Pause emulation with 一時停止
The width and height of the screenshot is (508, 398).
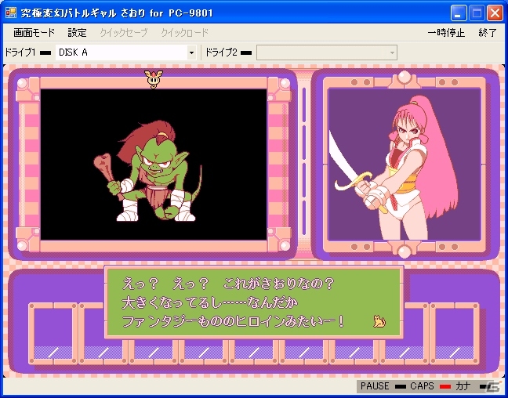click(446, 33)
